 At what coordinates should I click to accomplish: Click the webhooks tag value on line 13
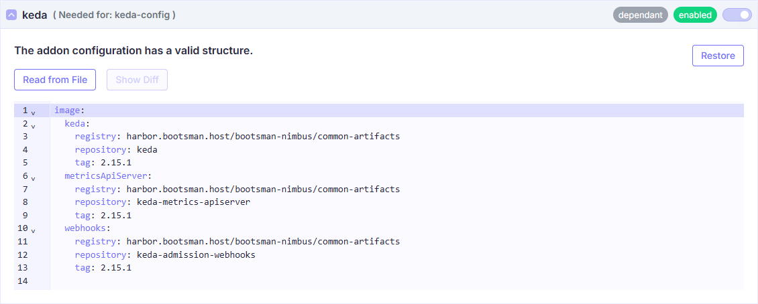(x=115, y=268)
